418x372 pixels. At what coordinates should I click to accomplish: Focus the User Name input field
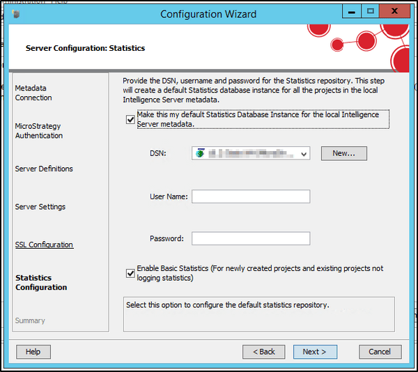[x=251, y=196]
